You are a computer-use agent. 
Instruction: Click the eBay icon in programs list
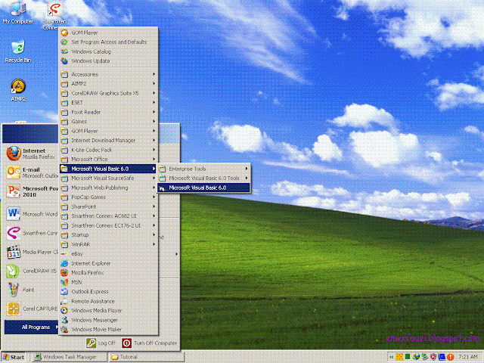(x=64, y=254)
